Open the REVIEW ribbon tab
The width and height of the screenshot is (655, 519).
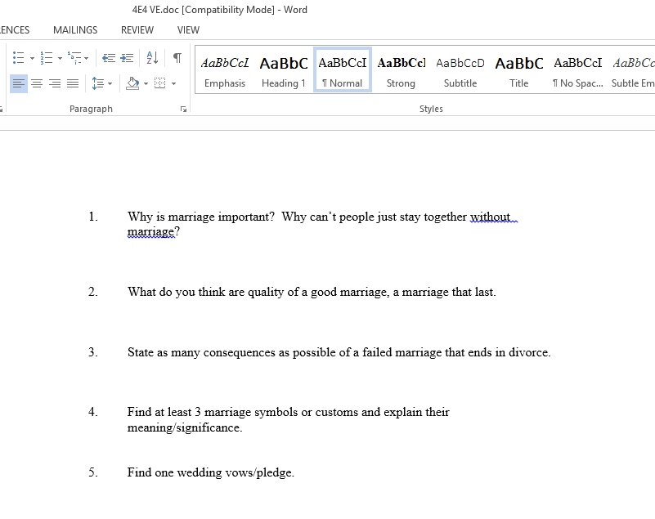click(x=137, y=30)
